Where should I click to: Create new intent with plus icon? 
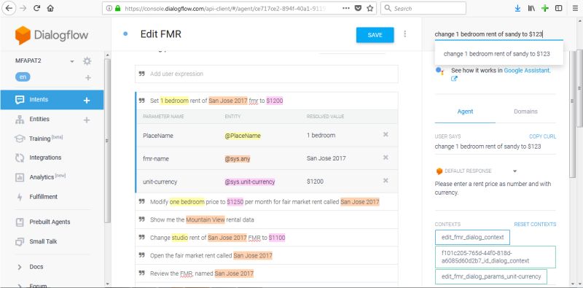(x=87, y=100)
